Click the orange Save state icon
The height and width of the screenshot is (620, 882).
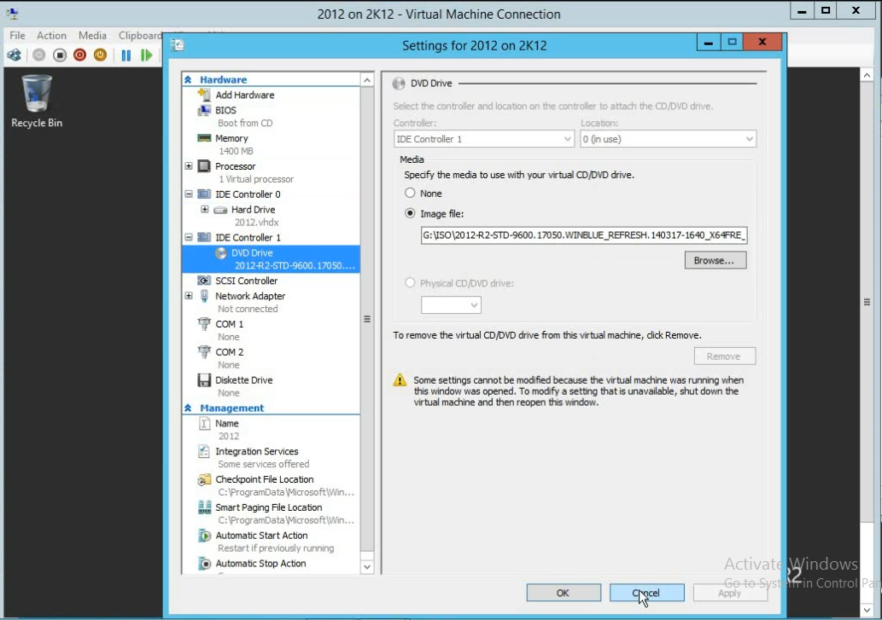tap(100, 55)
